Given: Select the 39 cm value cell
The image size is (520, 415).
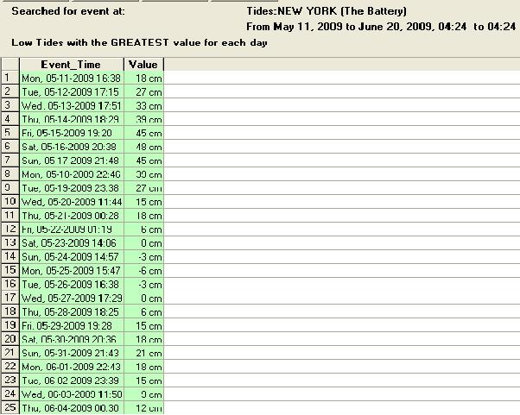Looking at the screenshot, I should pyautogui.click(x=143, y=119).
